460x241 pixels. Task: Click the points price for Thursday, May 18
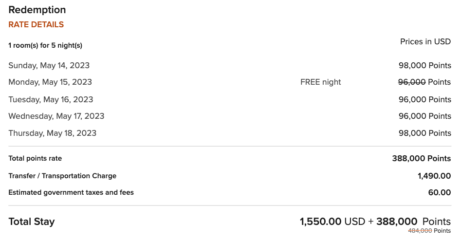[x=424, y=133]
